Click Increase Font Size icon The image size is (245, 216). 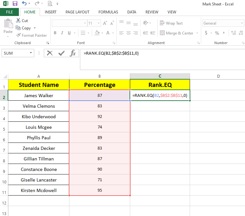pos(105,23)
